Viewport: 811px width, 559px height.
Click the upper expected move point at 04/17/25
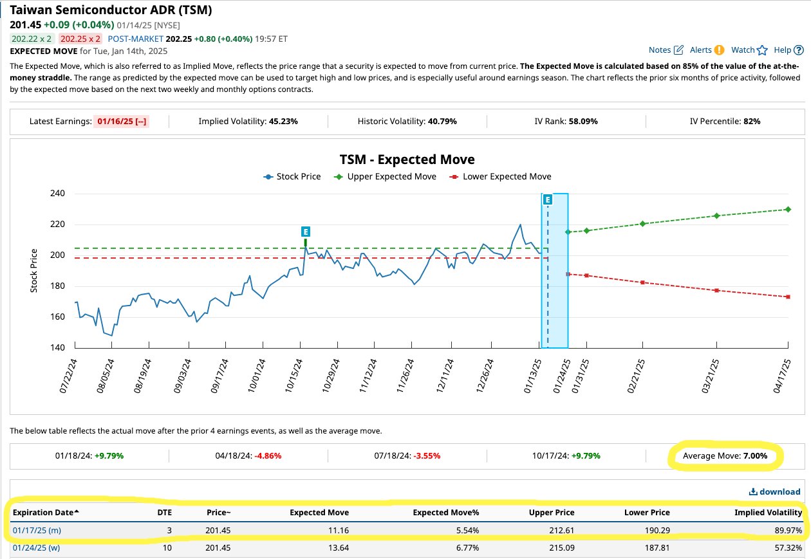pyautogui.click(x=788, y=209)
